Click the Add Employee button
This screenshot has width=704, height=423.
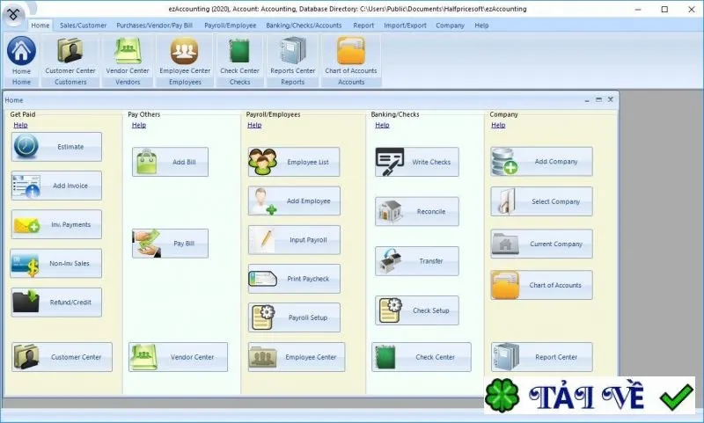(294, 201)
